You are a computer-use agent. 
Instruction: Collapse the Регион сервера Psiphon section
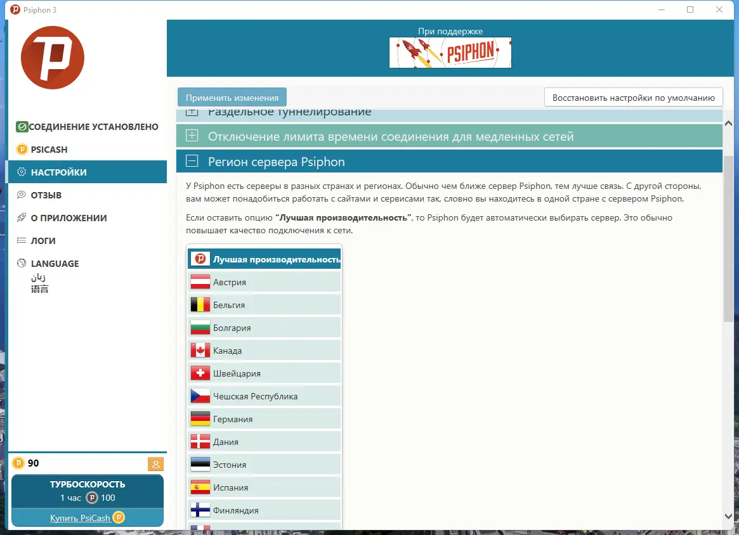tap(449, 162)
